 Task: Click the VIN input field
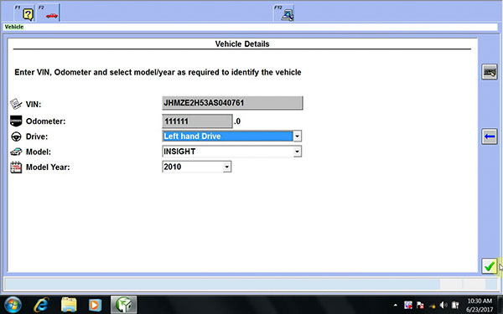click(232, 103)
